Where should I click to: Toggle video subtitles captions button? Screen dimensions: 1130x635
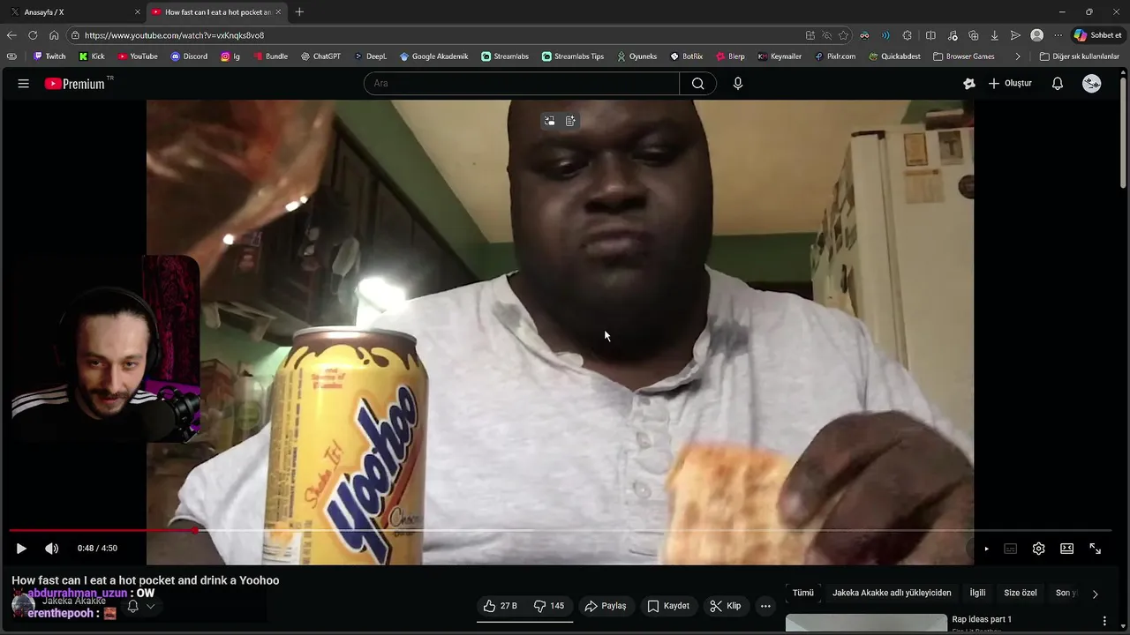[x=1011, y=549]
